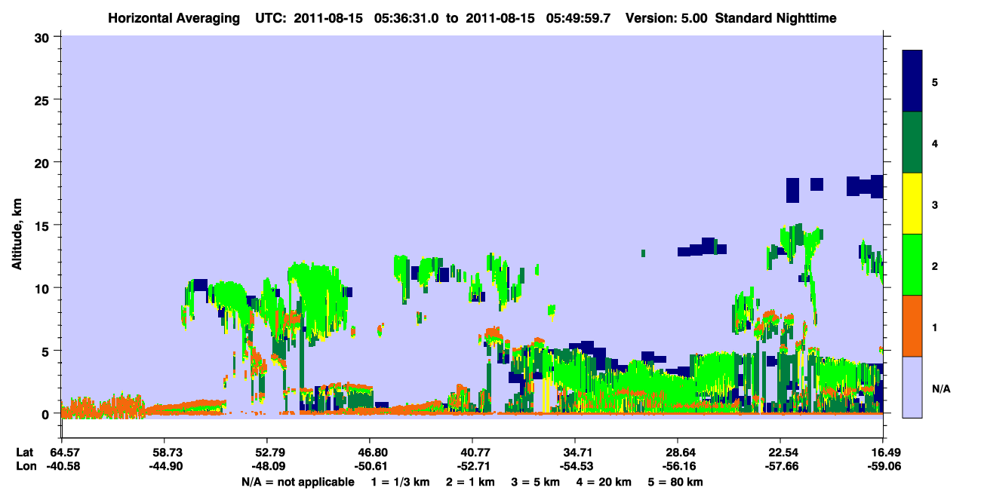Click the '2 = 1 km' legend text
Screen dimensions: 981x503
pos(469,482)
